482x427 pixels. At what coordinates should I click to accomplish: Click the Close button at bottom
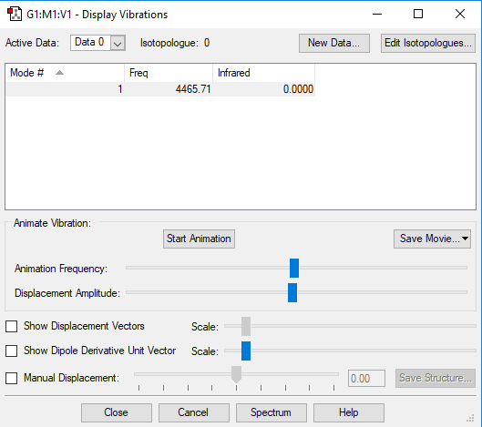(117, 412)
